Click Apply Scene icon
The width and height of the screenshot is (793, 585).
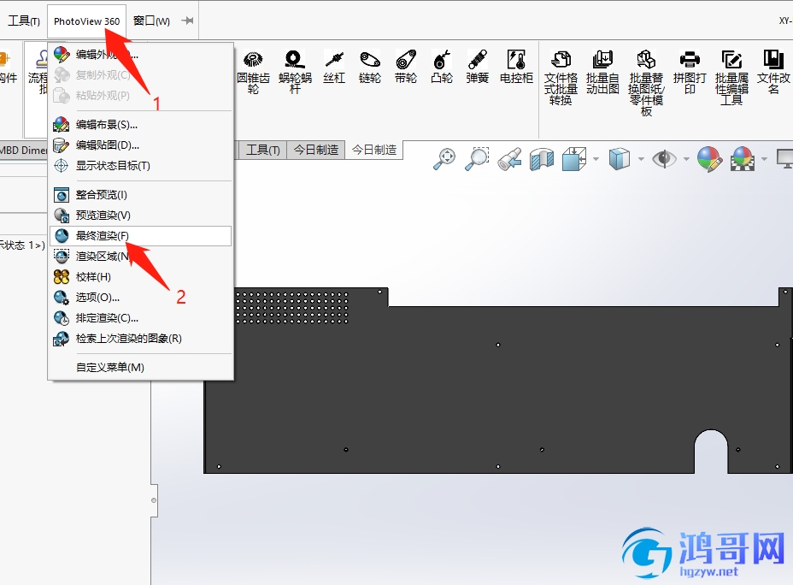coord(743,159)
